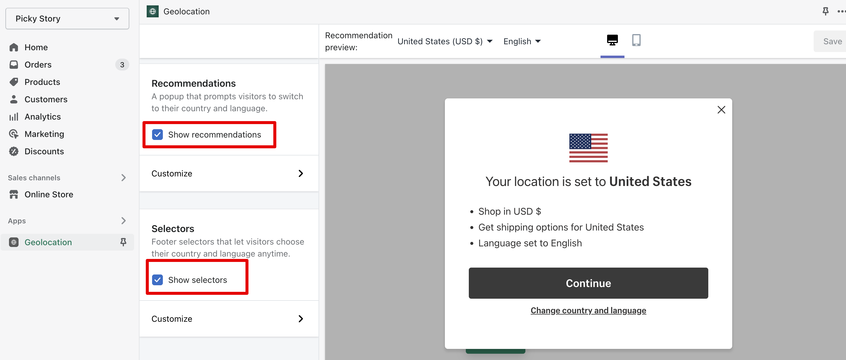Uncheck Show selectors checkbox
Screen dimensions: 846x360
pos(157,280)
